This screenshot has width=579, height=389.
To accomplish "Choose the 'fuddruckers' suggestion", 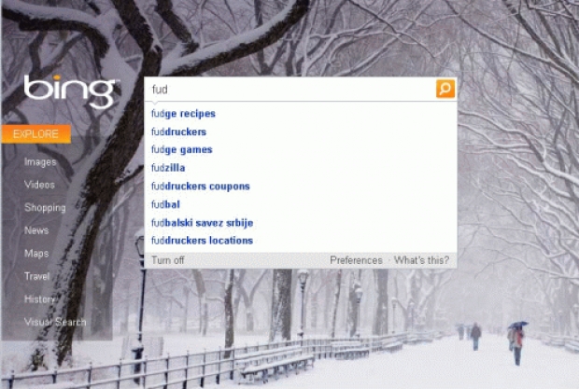I will click(178, 132).
